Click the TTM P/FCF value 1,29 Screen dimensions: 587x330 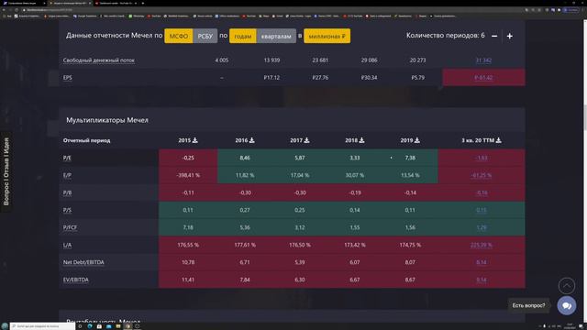pyautogui.click(x=482, y=227)
